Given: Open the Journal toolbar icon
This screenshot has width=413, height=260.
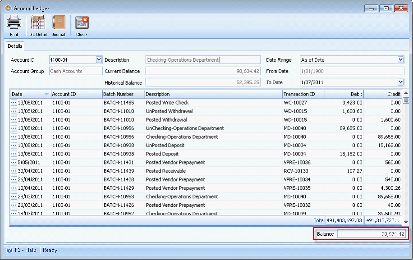Looking at the screenshot, I should click(58, 26).
